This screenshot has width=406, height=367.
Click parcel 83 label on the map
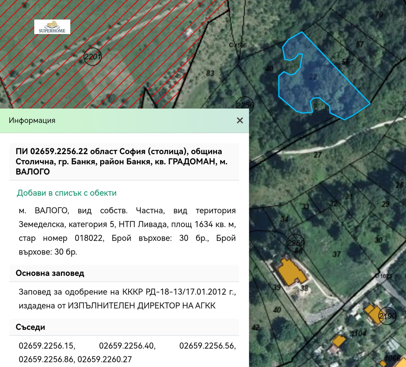tap(210, 73)
